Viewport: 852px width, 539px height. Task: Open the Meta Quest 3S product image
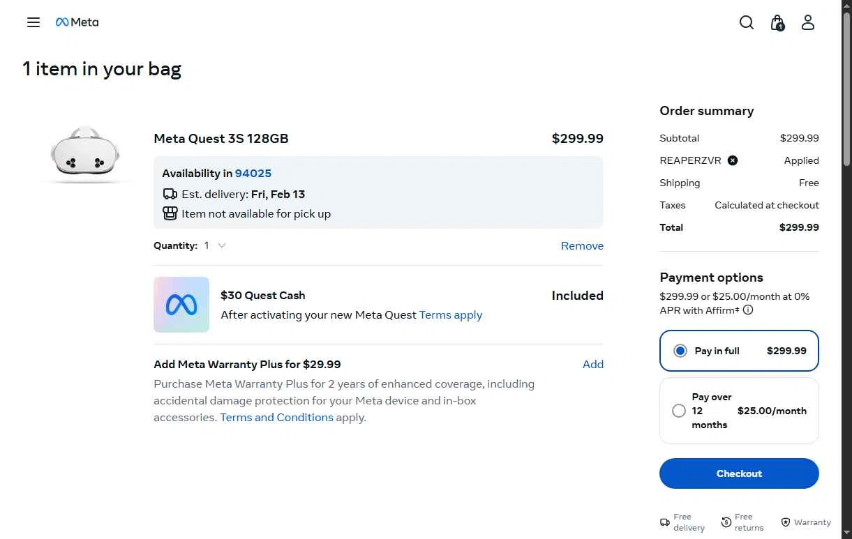pyautogui.click(x=85, y=155)
